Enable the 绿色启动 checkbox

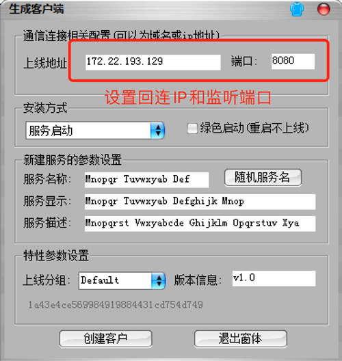(192, 129)
